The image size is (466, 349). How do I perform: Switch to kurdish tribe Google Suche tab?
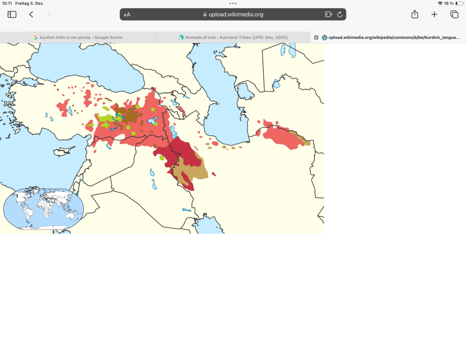[78, 37]
